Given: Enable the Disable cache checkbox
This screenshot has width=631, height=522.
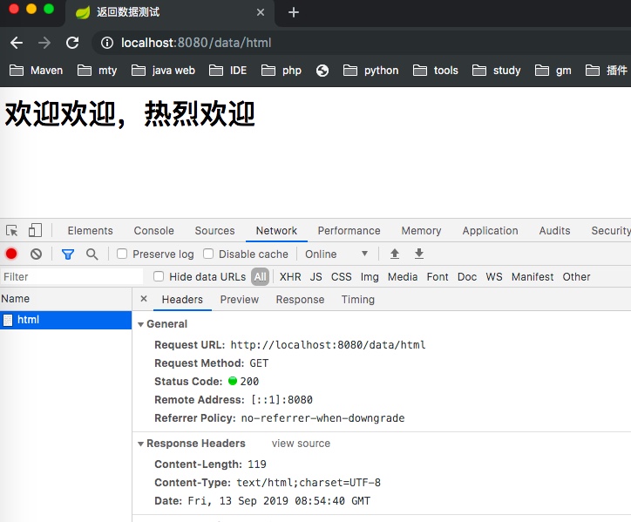Looking at the screenshot, I should coord(208,254).
